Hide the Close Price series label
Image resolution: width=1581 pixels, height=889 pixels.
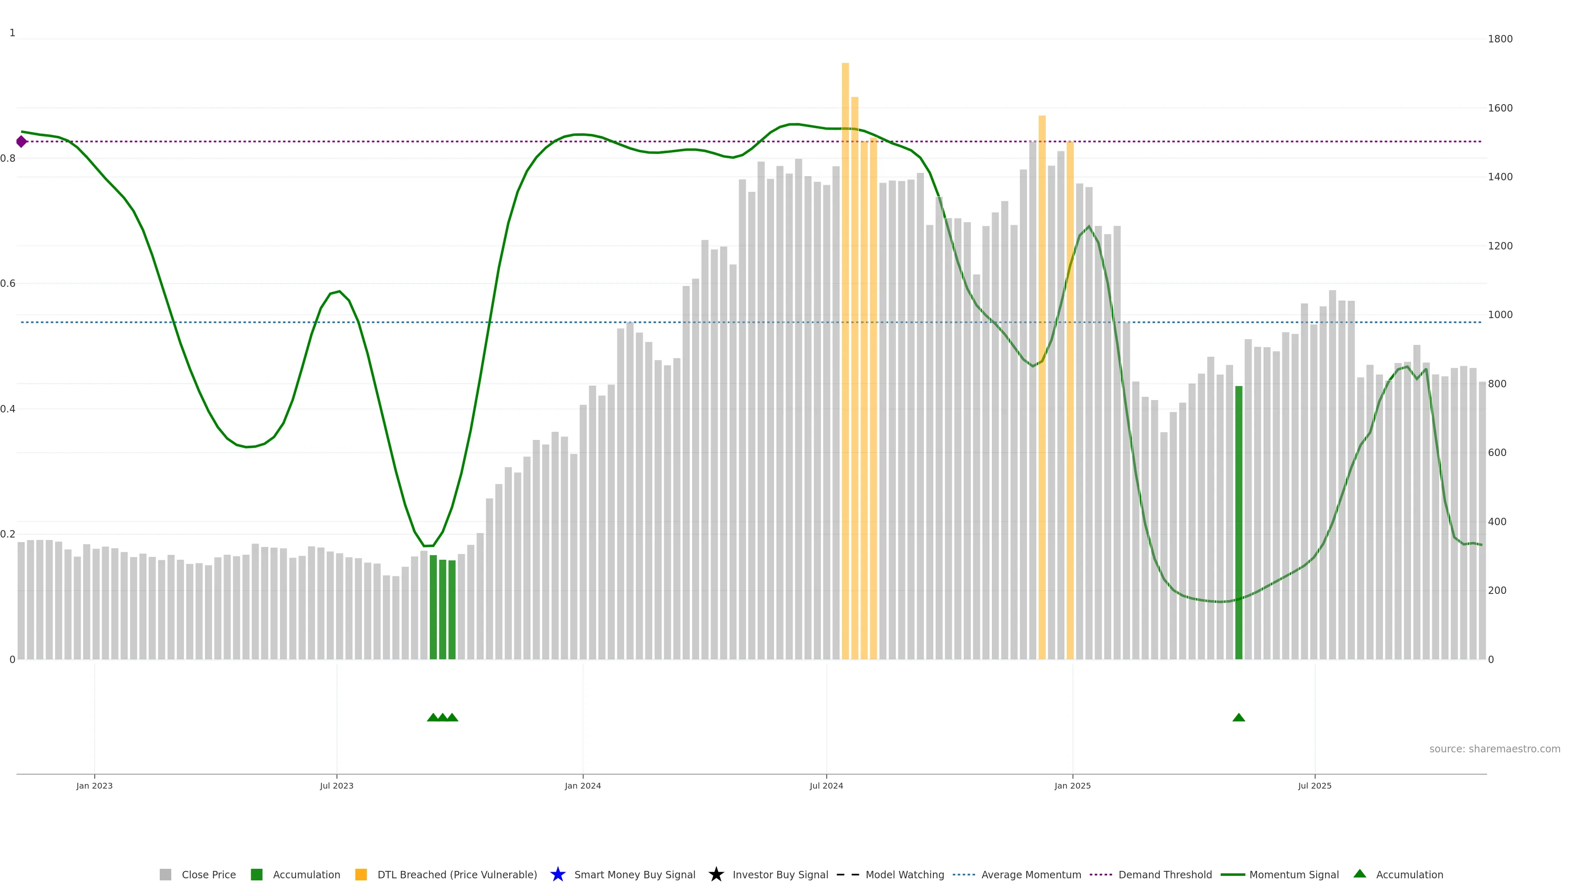tap(209, 874)
